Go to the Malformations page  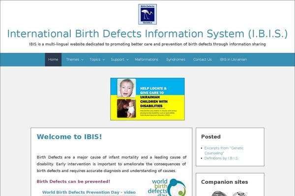coord(147,59)
